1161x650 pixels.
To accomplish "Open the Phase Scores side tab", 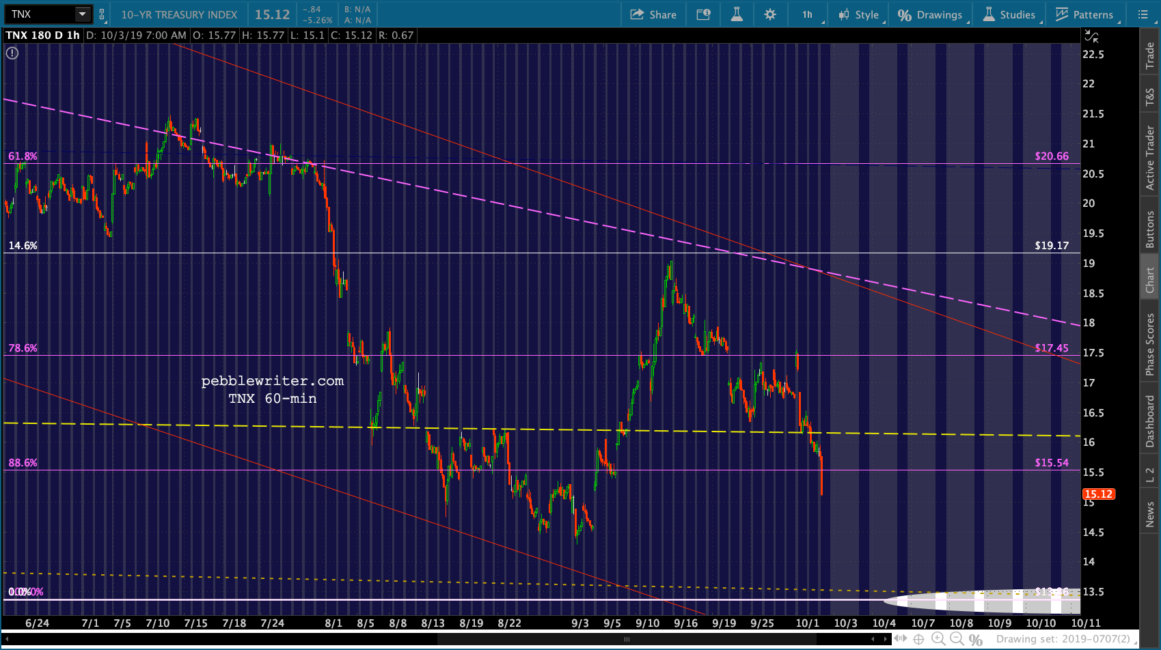I will (x=1150, y=345).
